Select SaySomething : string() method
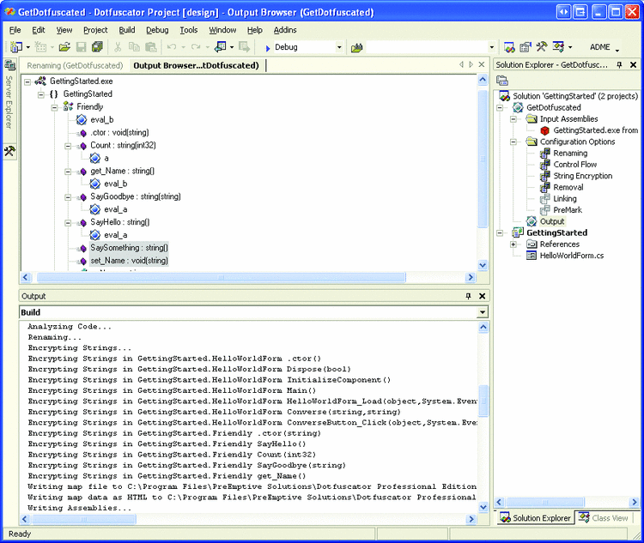The width and height of the screenshot is (644, 543). [129, 248]
